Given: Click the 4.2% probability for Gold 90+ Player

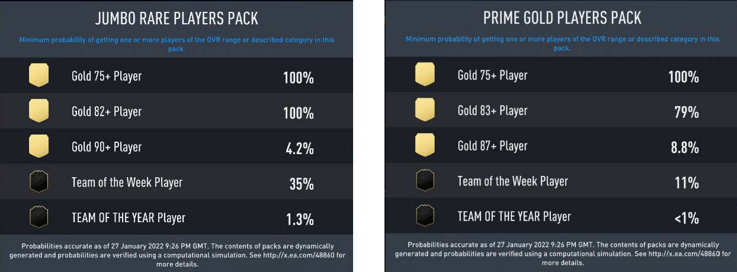Looking at the screenshot, I should (x=299, y=148).
